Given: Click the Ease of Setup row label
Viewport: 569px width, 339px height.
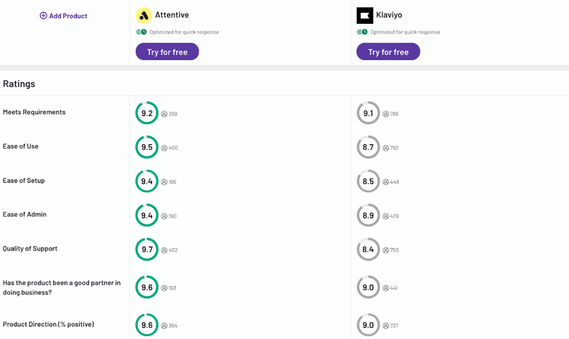Looking at the screenshot, I should [24, 180].
